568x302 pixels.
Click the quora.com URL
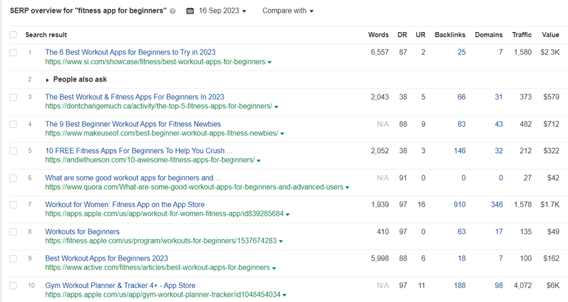pos(194,187)
